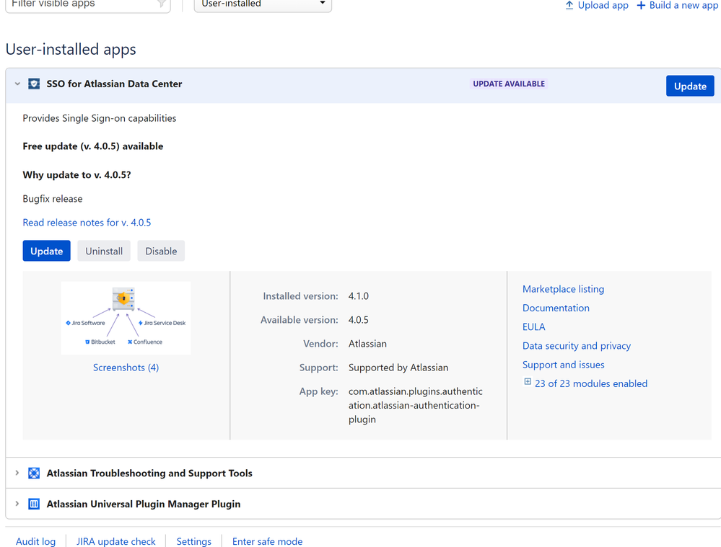Screen dimensions: 721x547
Task: Show the 23 of 23 modules enabled list
Action: tap(591, 383)
